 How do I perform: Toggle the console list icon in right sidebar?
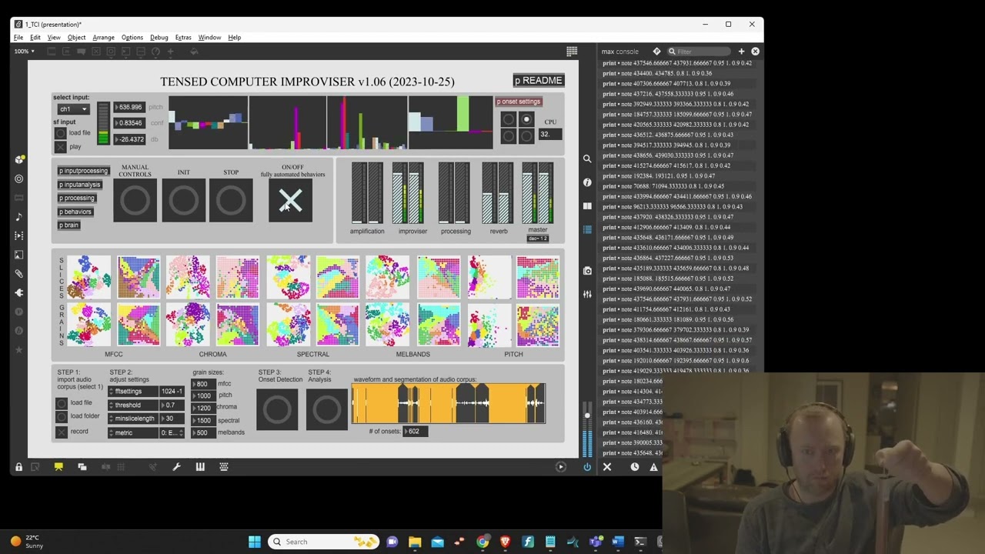pos(587,229)
